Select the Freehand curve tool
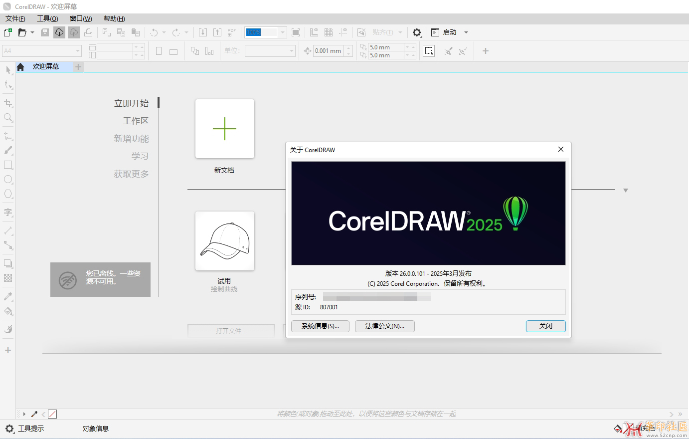Screen dimensions: 689x439 tap(8, 136)
